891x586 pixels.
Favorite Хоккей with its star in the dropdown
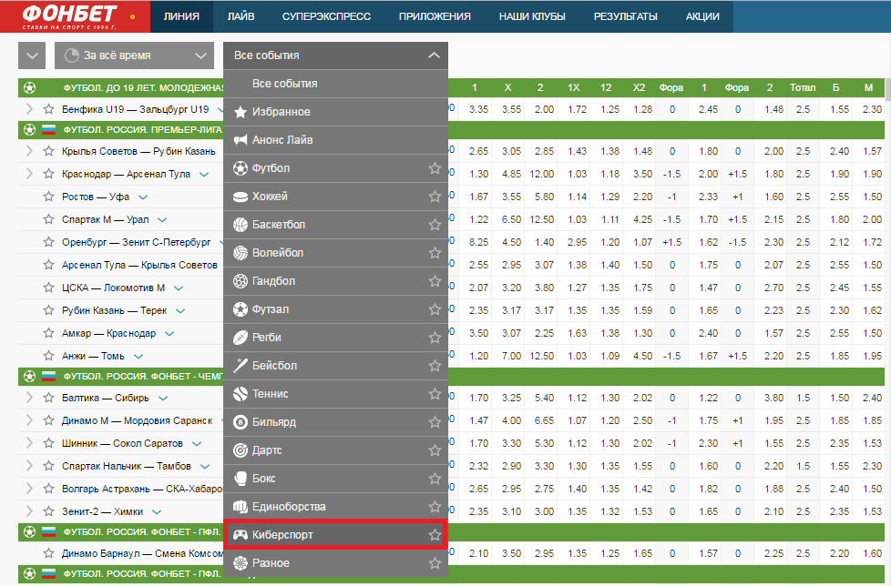pyautogui.click(x=435, y=197)
